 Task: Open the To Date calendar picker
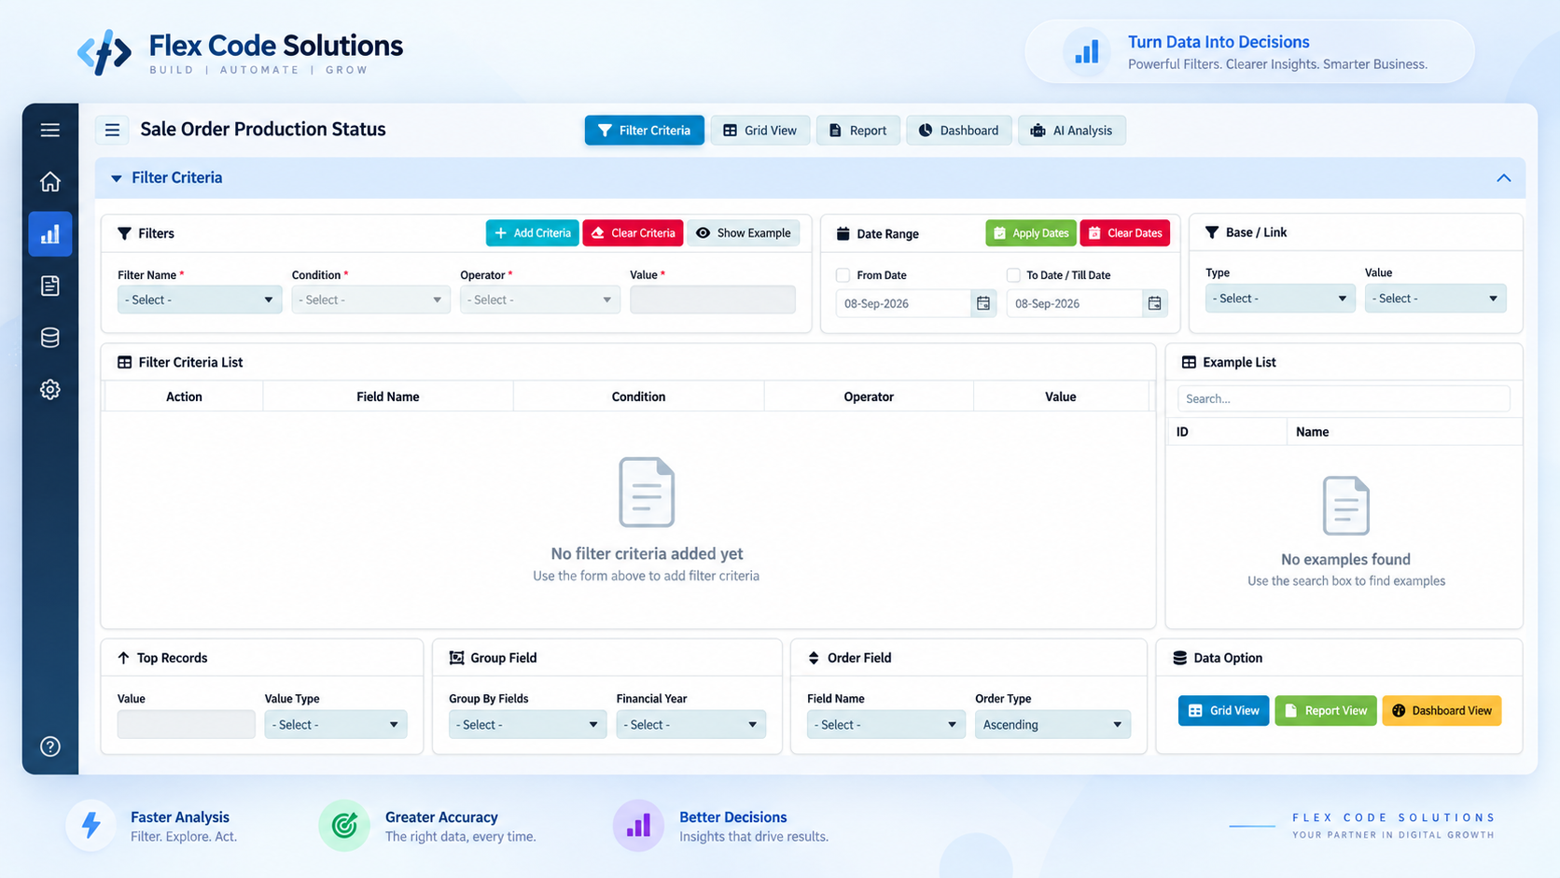click(x=1155, y=303)
